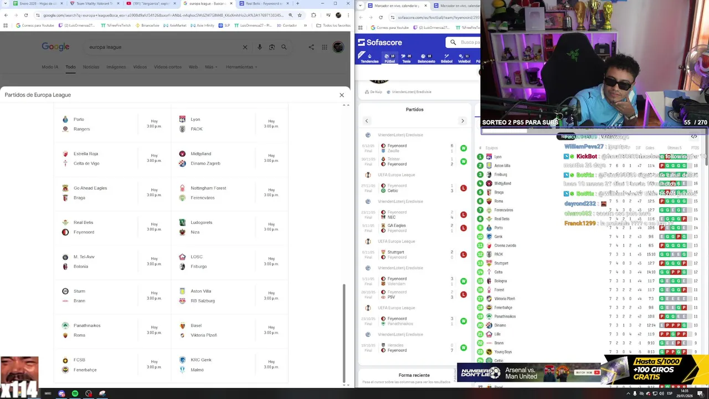
Task: Select Sofascore Béisbol sport
Action: (x=446, y=58)
